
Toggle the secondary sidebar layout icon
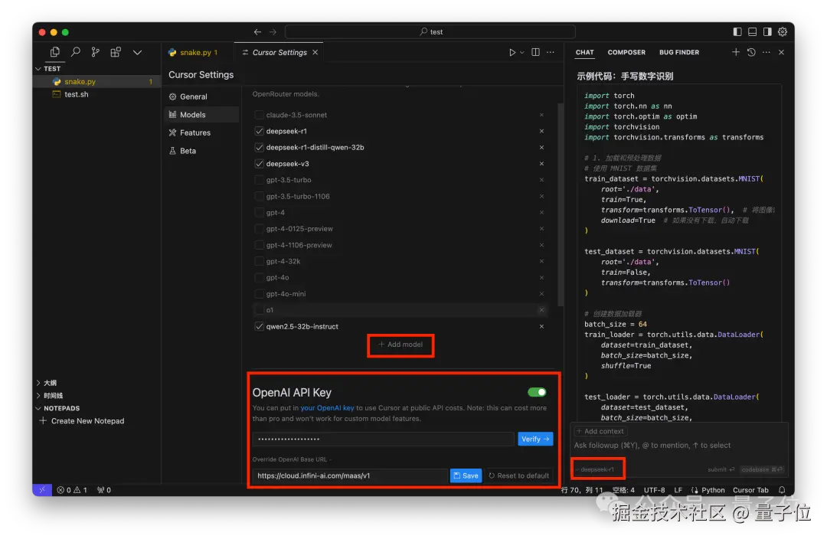pyautogui.click(x=767, y=31)
